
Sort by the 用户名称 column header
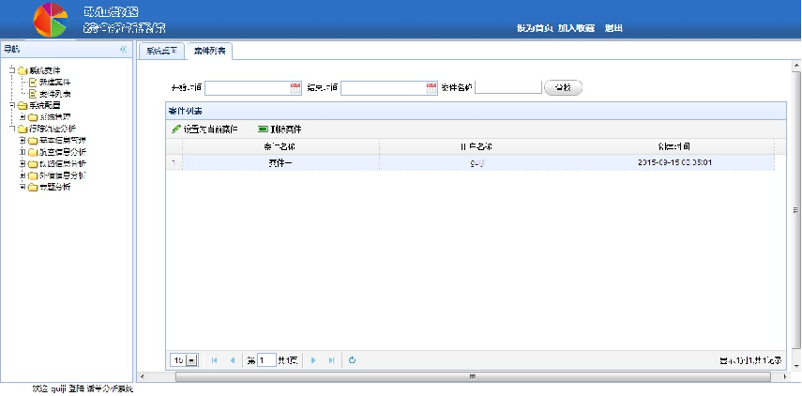(x=479, y=146)
